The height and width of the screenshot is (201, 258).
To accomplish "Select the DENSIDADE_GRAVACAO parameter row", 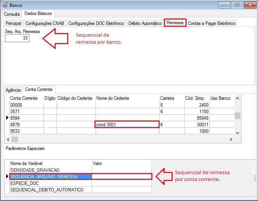I will 50,170.
